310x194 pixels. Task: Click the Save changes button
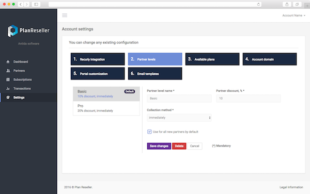(159, 146)
